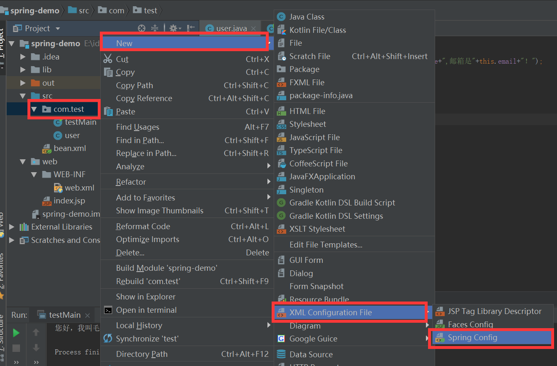Click the Copy icon in context menu
This screenshot has height=366, width=557.
(x=108, y=72)
